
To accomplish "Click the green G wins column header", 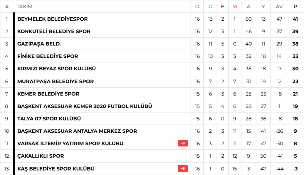I will (x=210, y=7).
